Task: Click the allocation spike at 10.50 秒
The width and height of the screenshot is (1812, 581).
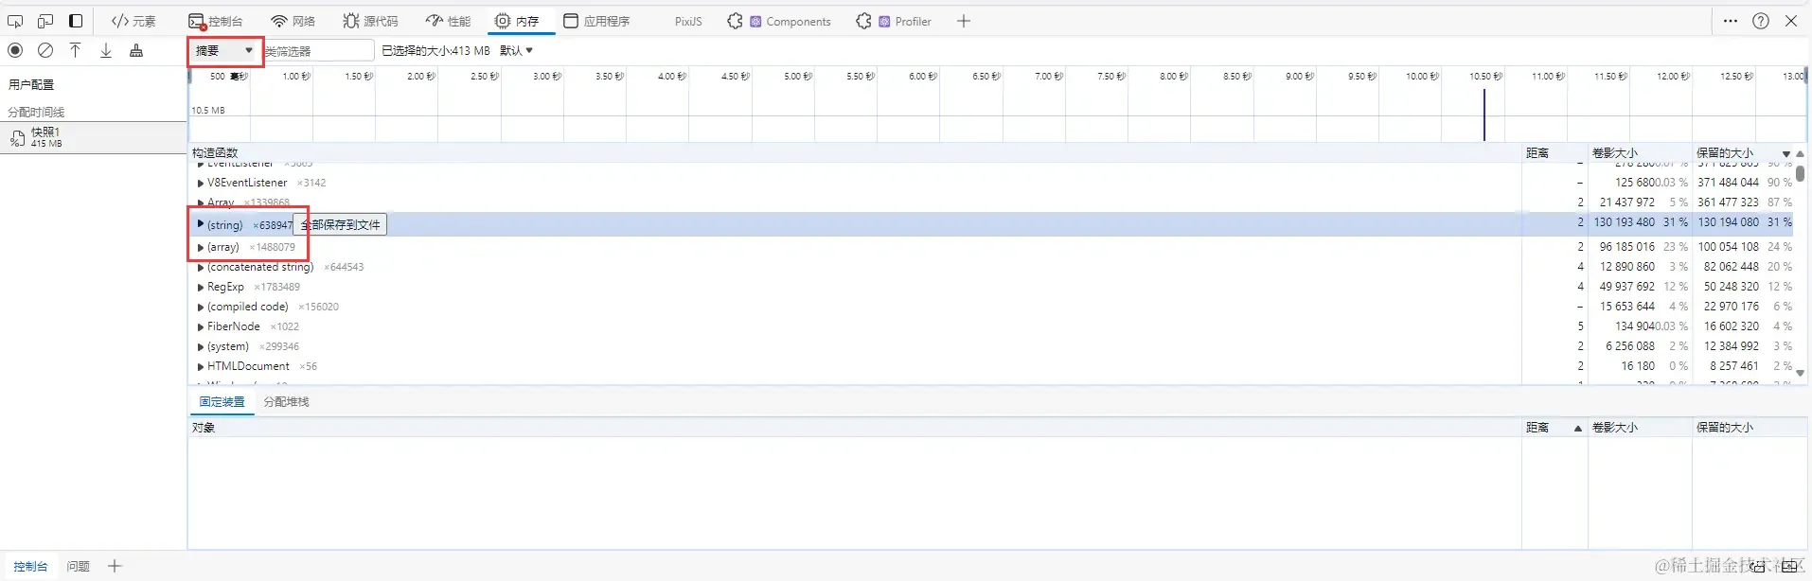Action: pos(1484,115)
